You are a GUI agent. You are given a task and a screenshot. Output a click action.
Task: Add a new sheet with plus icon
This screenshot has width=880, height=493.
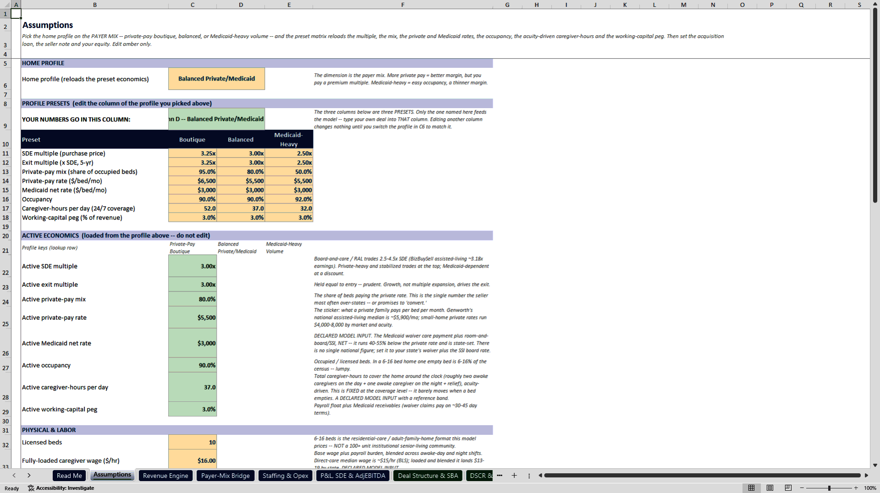pos(514,476)
